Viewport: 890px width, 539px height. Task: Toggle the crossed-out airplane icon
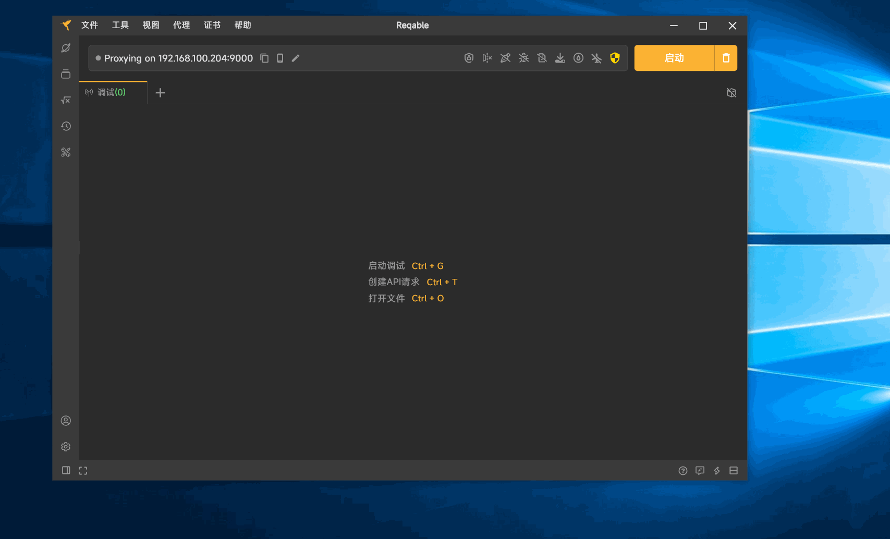point(596,58)
